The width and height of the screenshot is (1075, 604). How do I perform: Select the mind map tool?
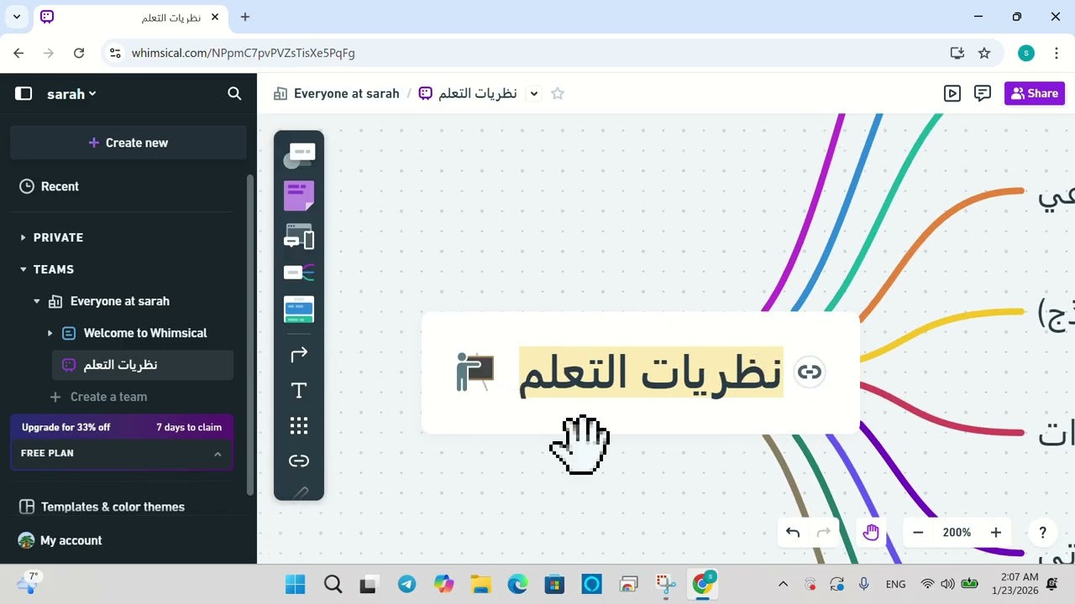(x=299, y=273)
